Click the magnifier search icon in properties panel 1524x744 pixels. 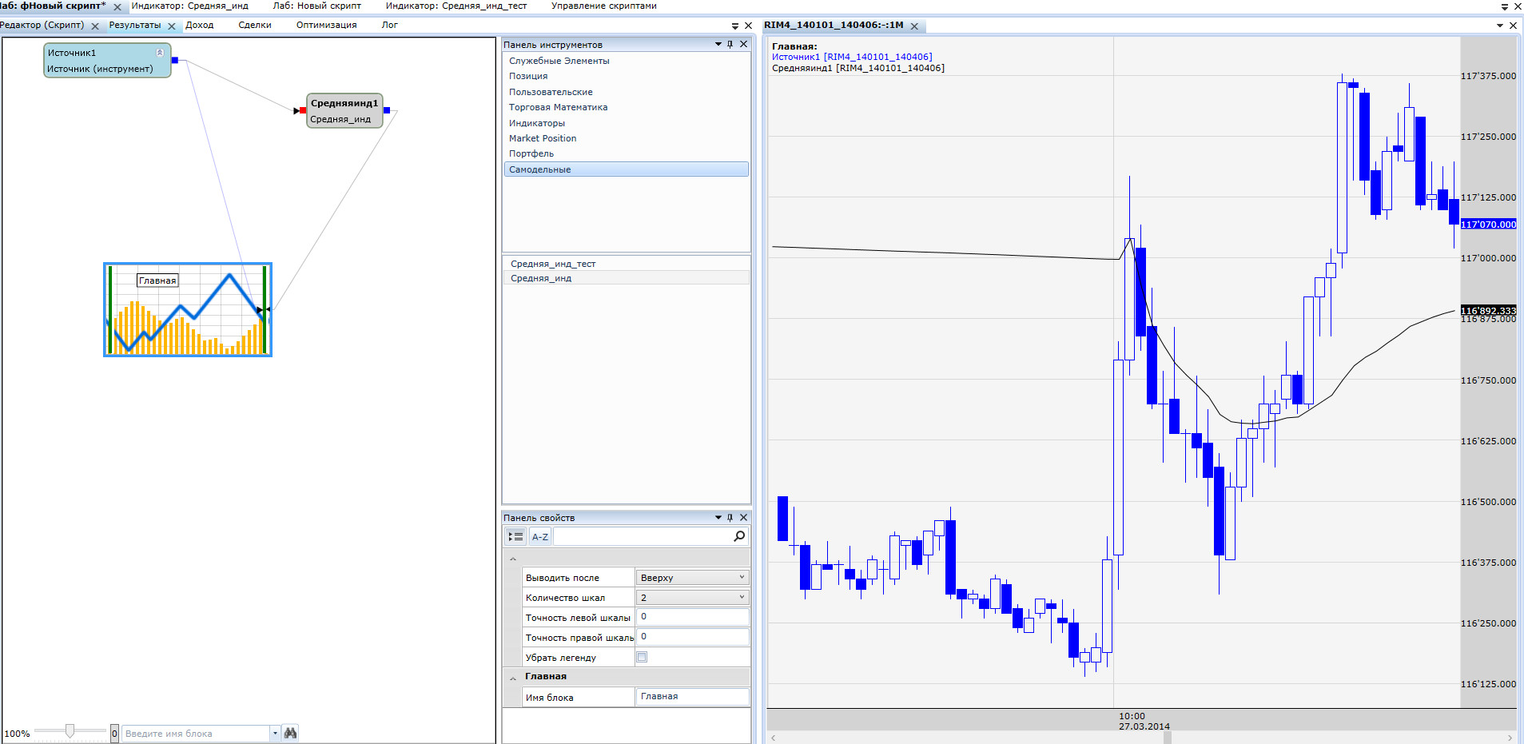[739, 536]
